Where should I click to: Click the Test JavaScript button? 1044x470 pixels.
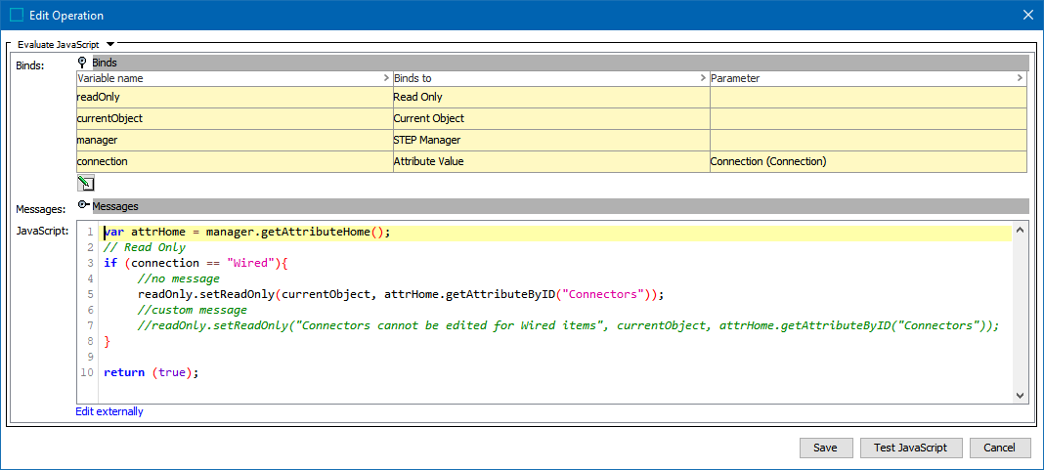[910, 448]
